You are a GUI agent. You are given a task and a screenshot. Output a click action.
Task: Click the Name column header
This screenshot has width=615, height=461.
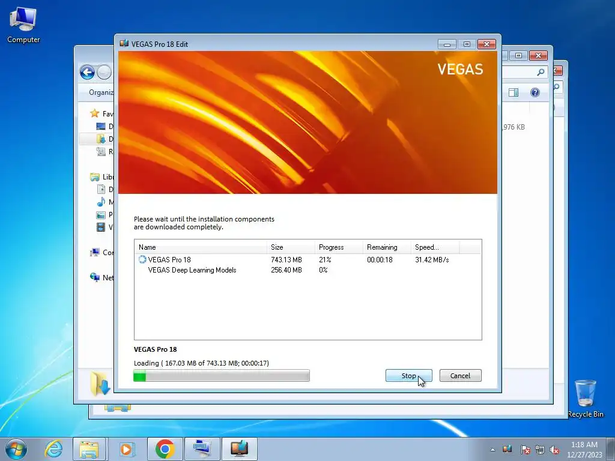pyautogui.click(x=201, y=247)
